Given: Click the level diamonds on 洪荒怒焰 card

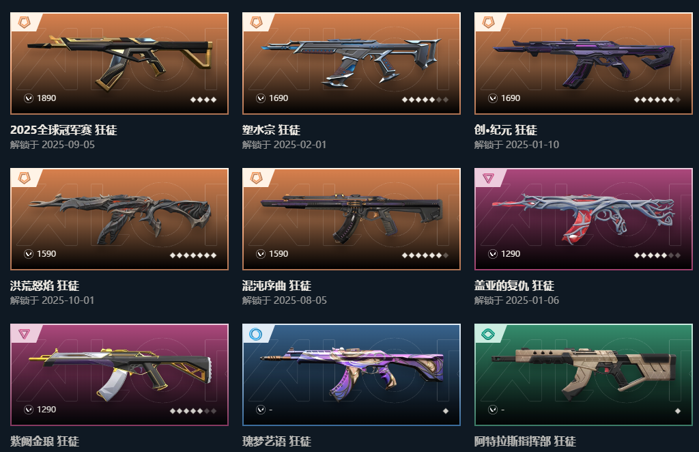Looking at the screenshot, I should click(193, 255).
